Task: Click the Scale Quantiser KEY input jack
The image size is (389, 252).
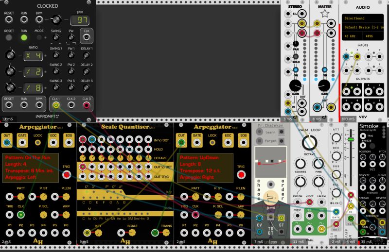Action: 87,233
